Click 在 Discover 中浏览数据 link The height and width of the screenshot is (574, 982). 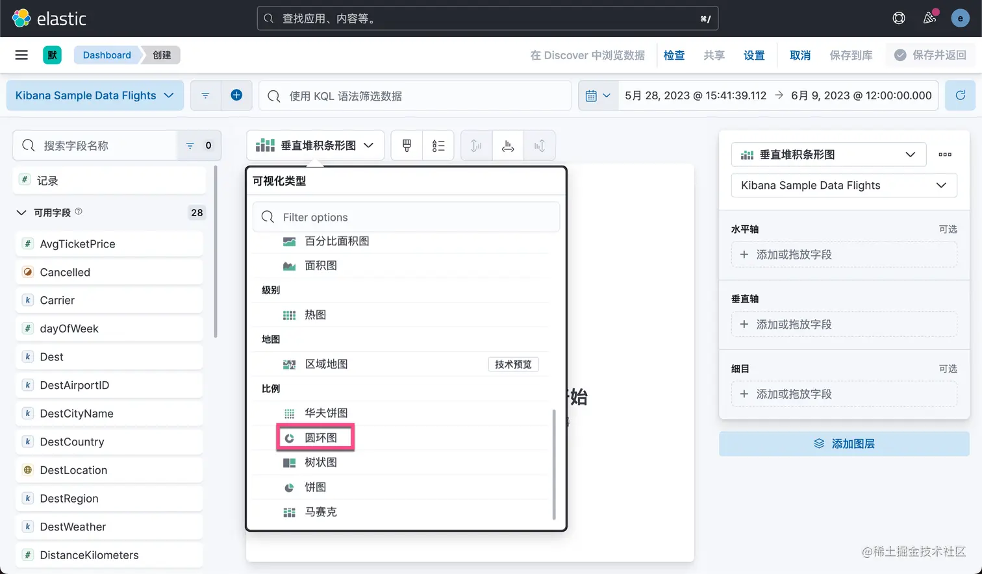pos(588,55)
